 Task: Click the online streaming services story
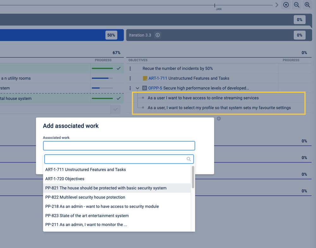point(203,98)
